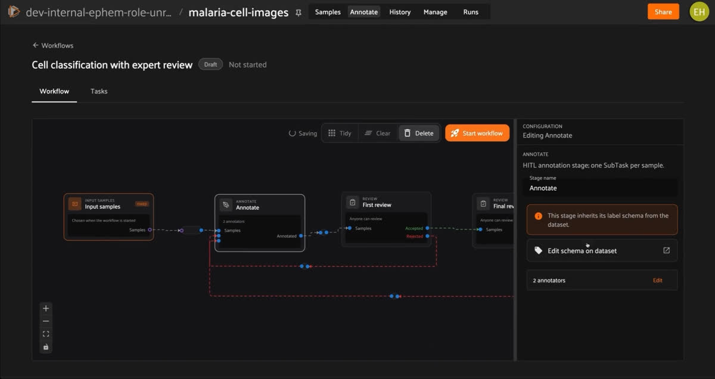Viewport: 715px width, 379px height.
Task: Click the back arrow next to Workflows
Action: pyautogui.click(x=36, y=45)
